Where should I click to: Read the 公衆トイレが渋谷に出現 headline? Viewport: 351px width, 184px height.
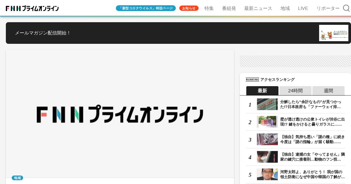(312, 122)
